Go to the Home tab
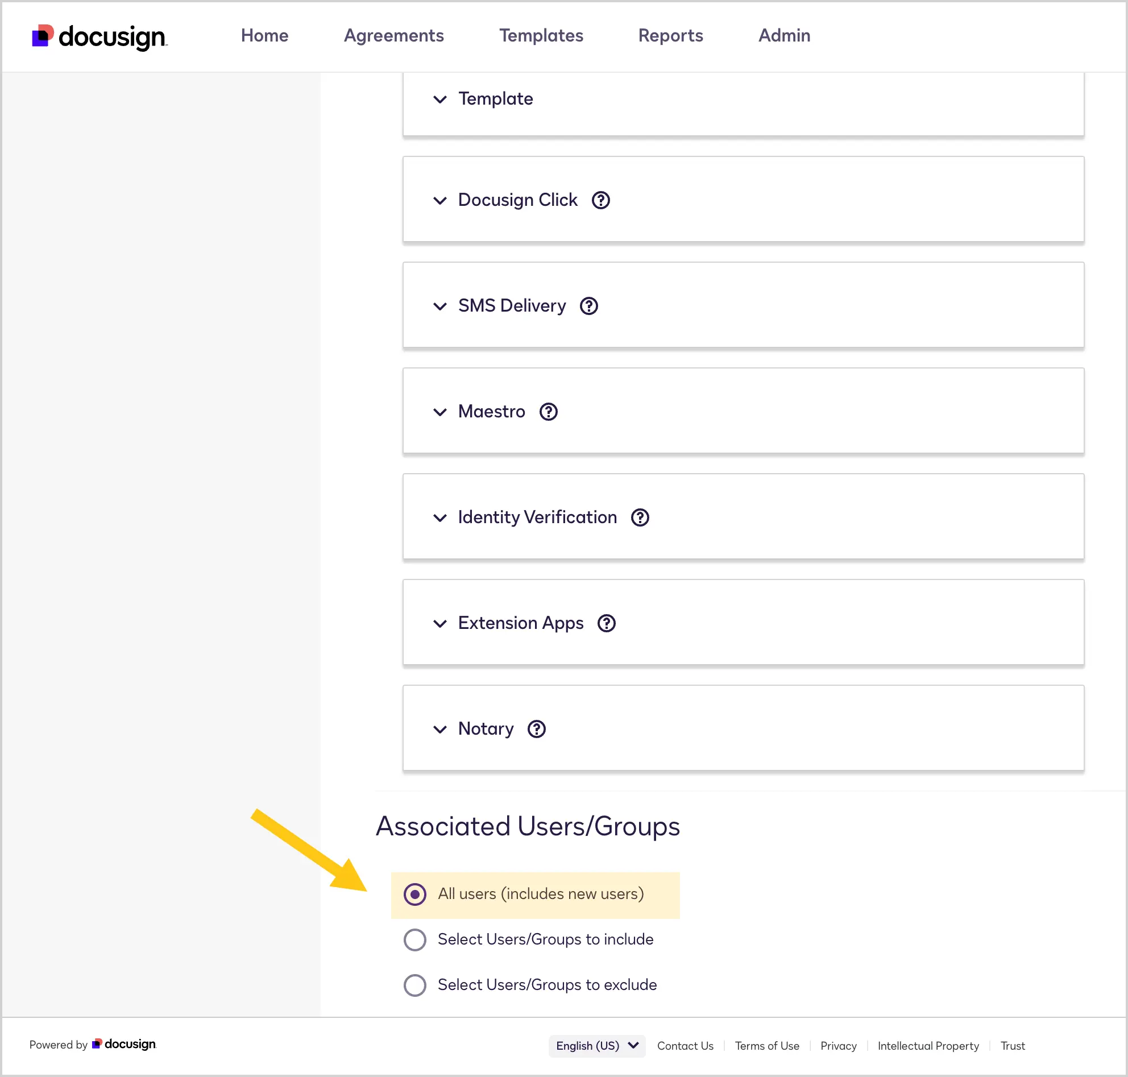 (264, 36)
